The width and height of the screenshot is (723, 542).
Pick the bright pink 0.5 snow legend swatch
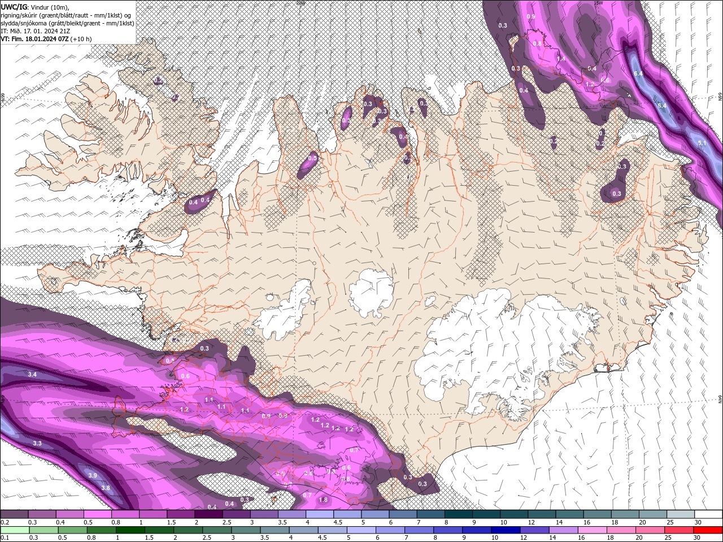tap(97, 514)
